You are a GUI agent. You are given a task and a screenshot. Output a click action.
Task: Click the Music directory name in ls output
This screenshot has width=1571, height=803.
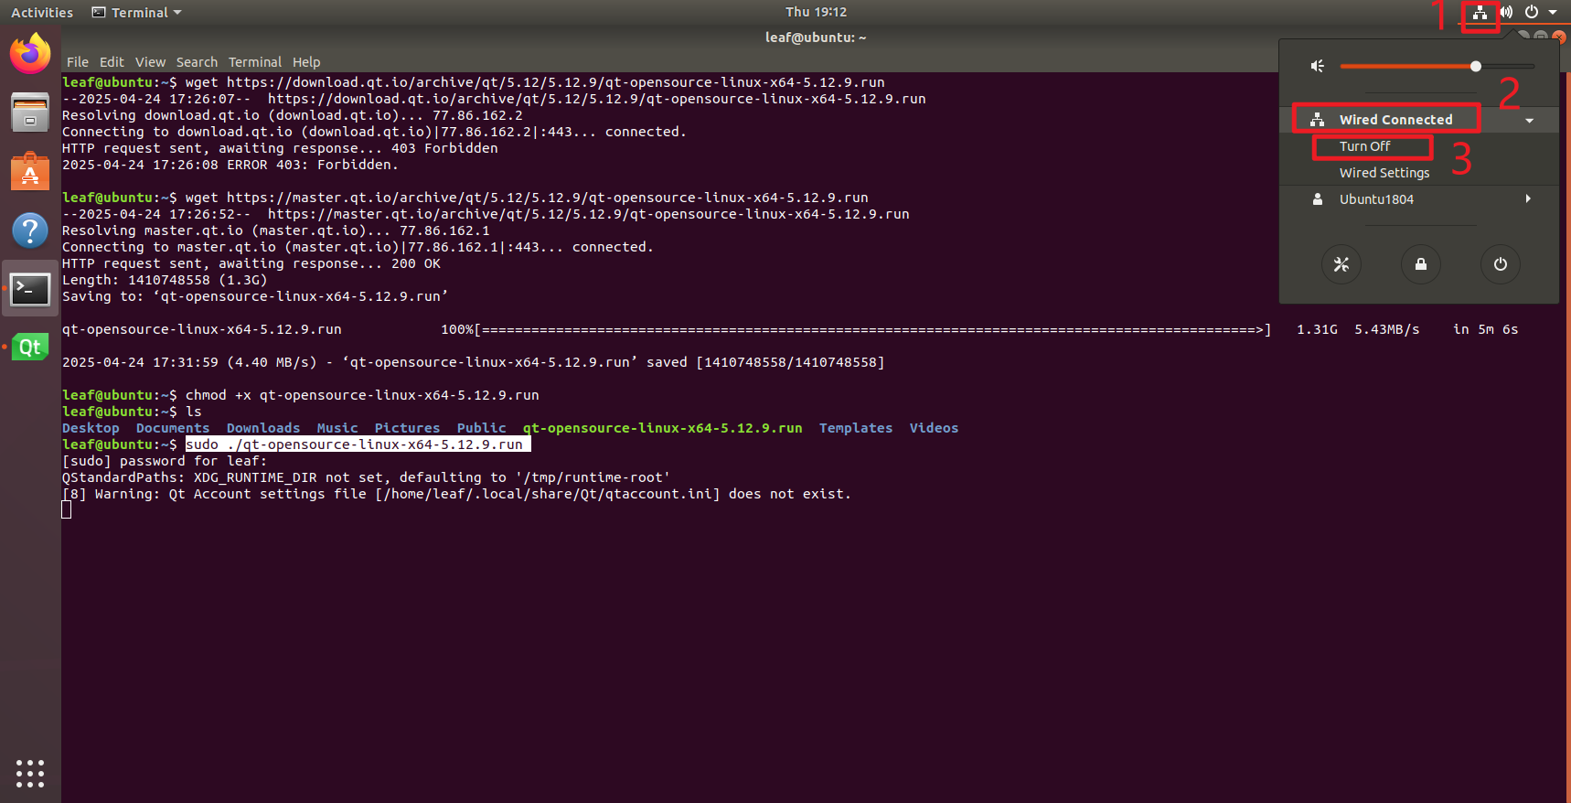point(337,428)
